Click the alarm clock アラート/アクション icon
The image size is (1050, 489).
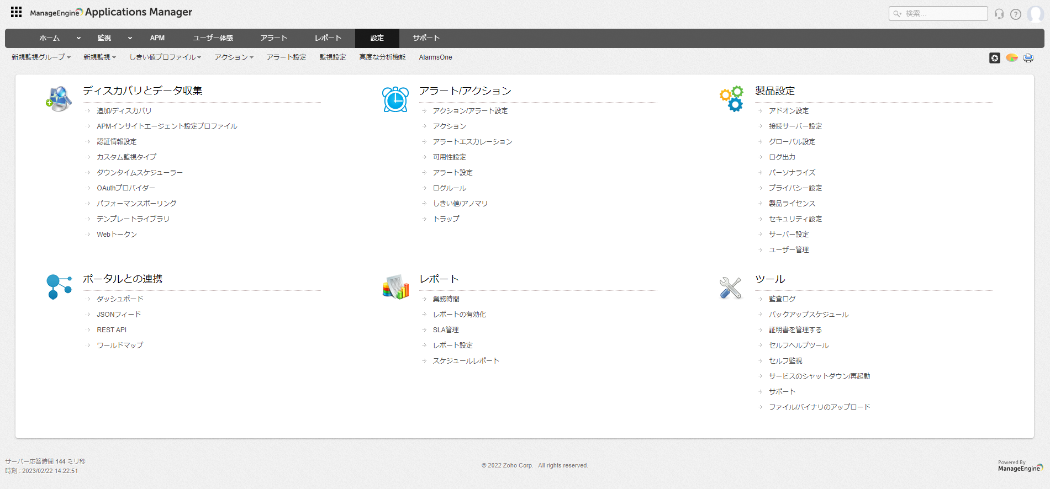(x=395, y=99)
